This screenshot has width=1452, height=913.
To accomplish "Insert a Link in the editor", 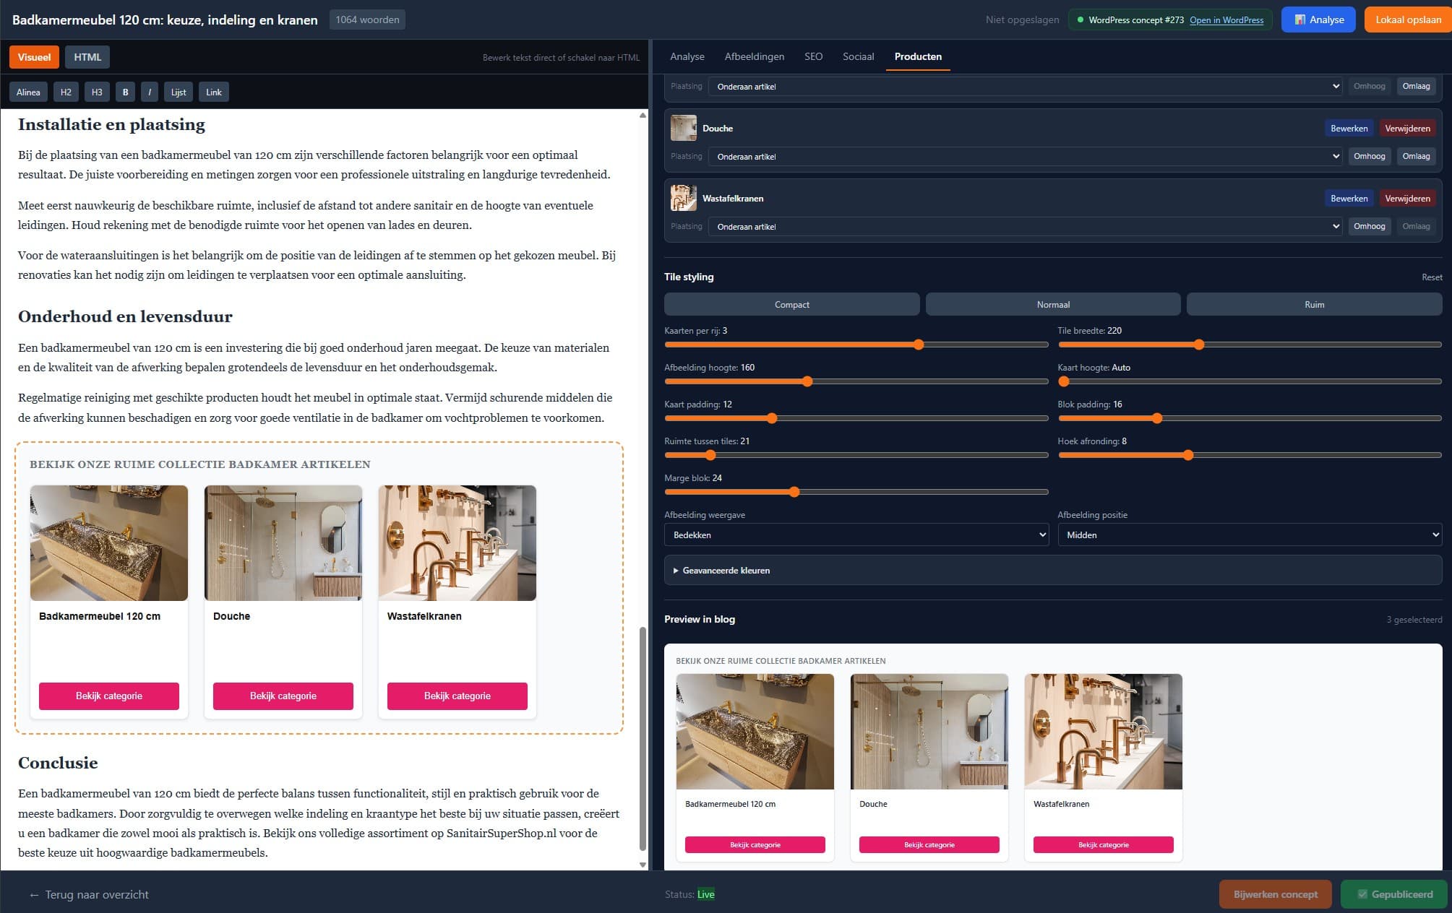I will pyautogui.click(x=214, y=92).
